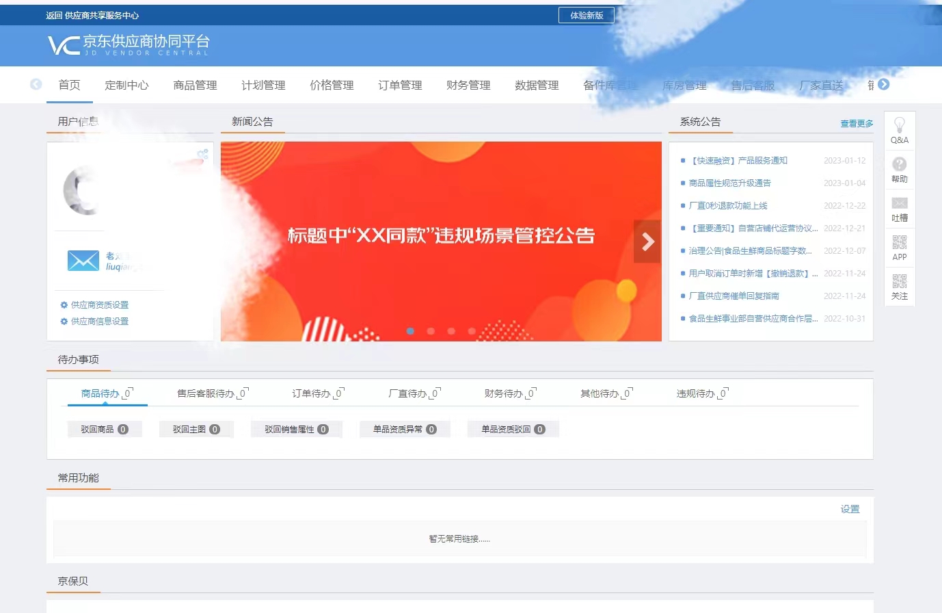Advance carousel with next arrow
This screenshot has width=942, height=613.
[x=647, y=241]
